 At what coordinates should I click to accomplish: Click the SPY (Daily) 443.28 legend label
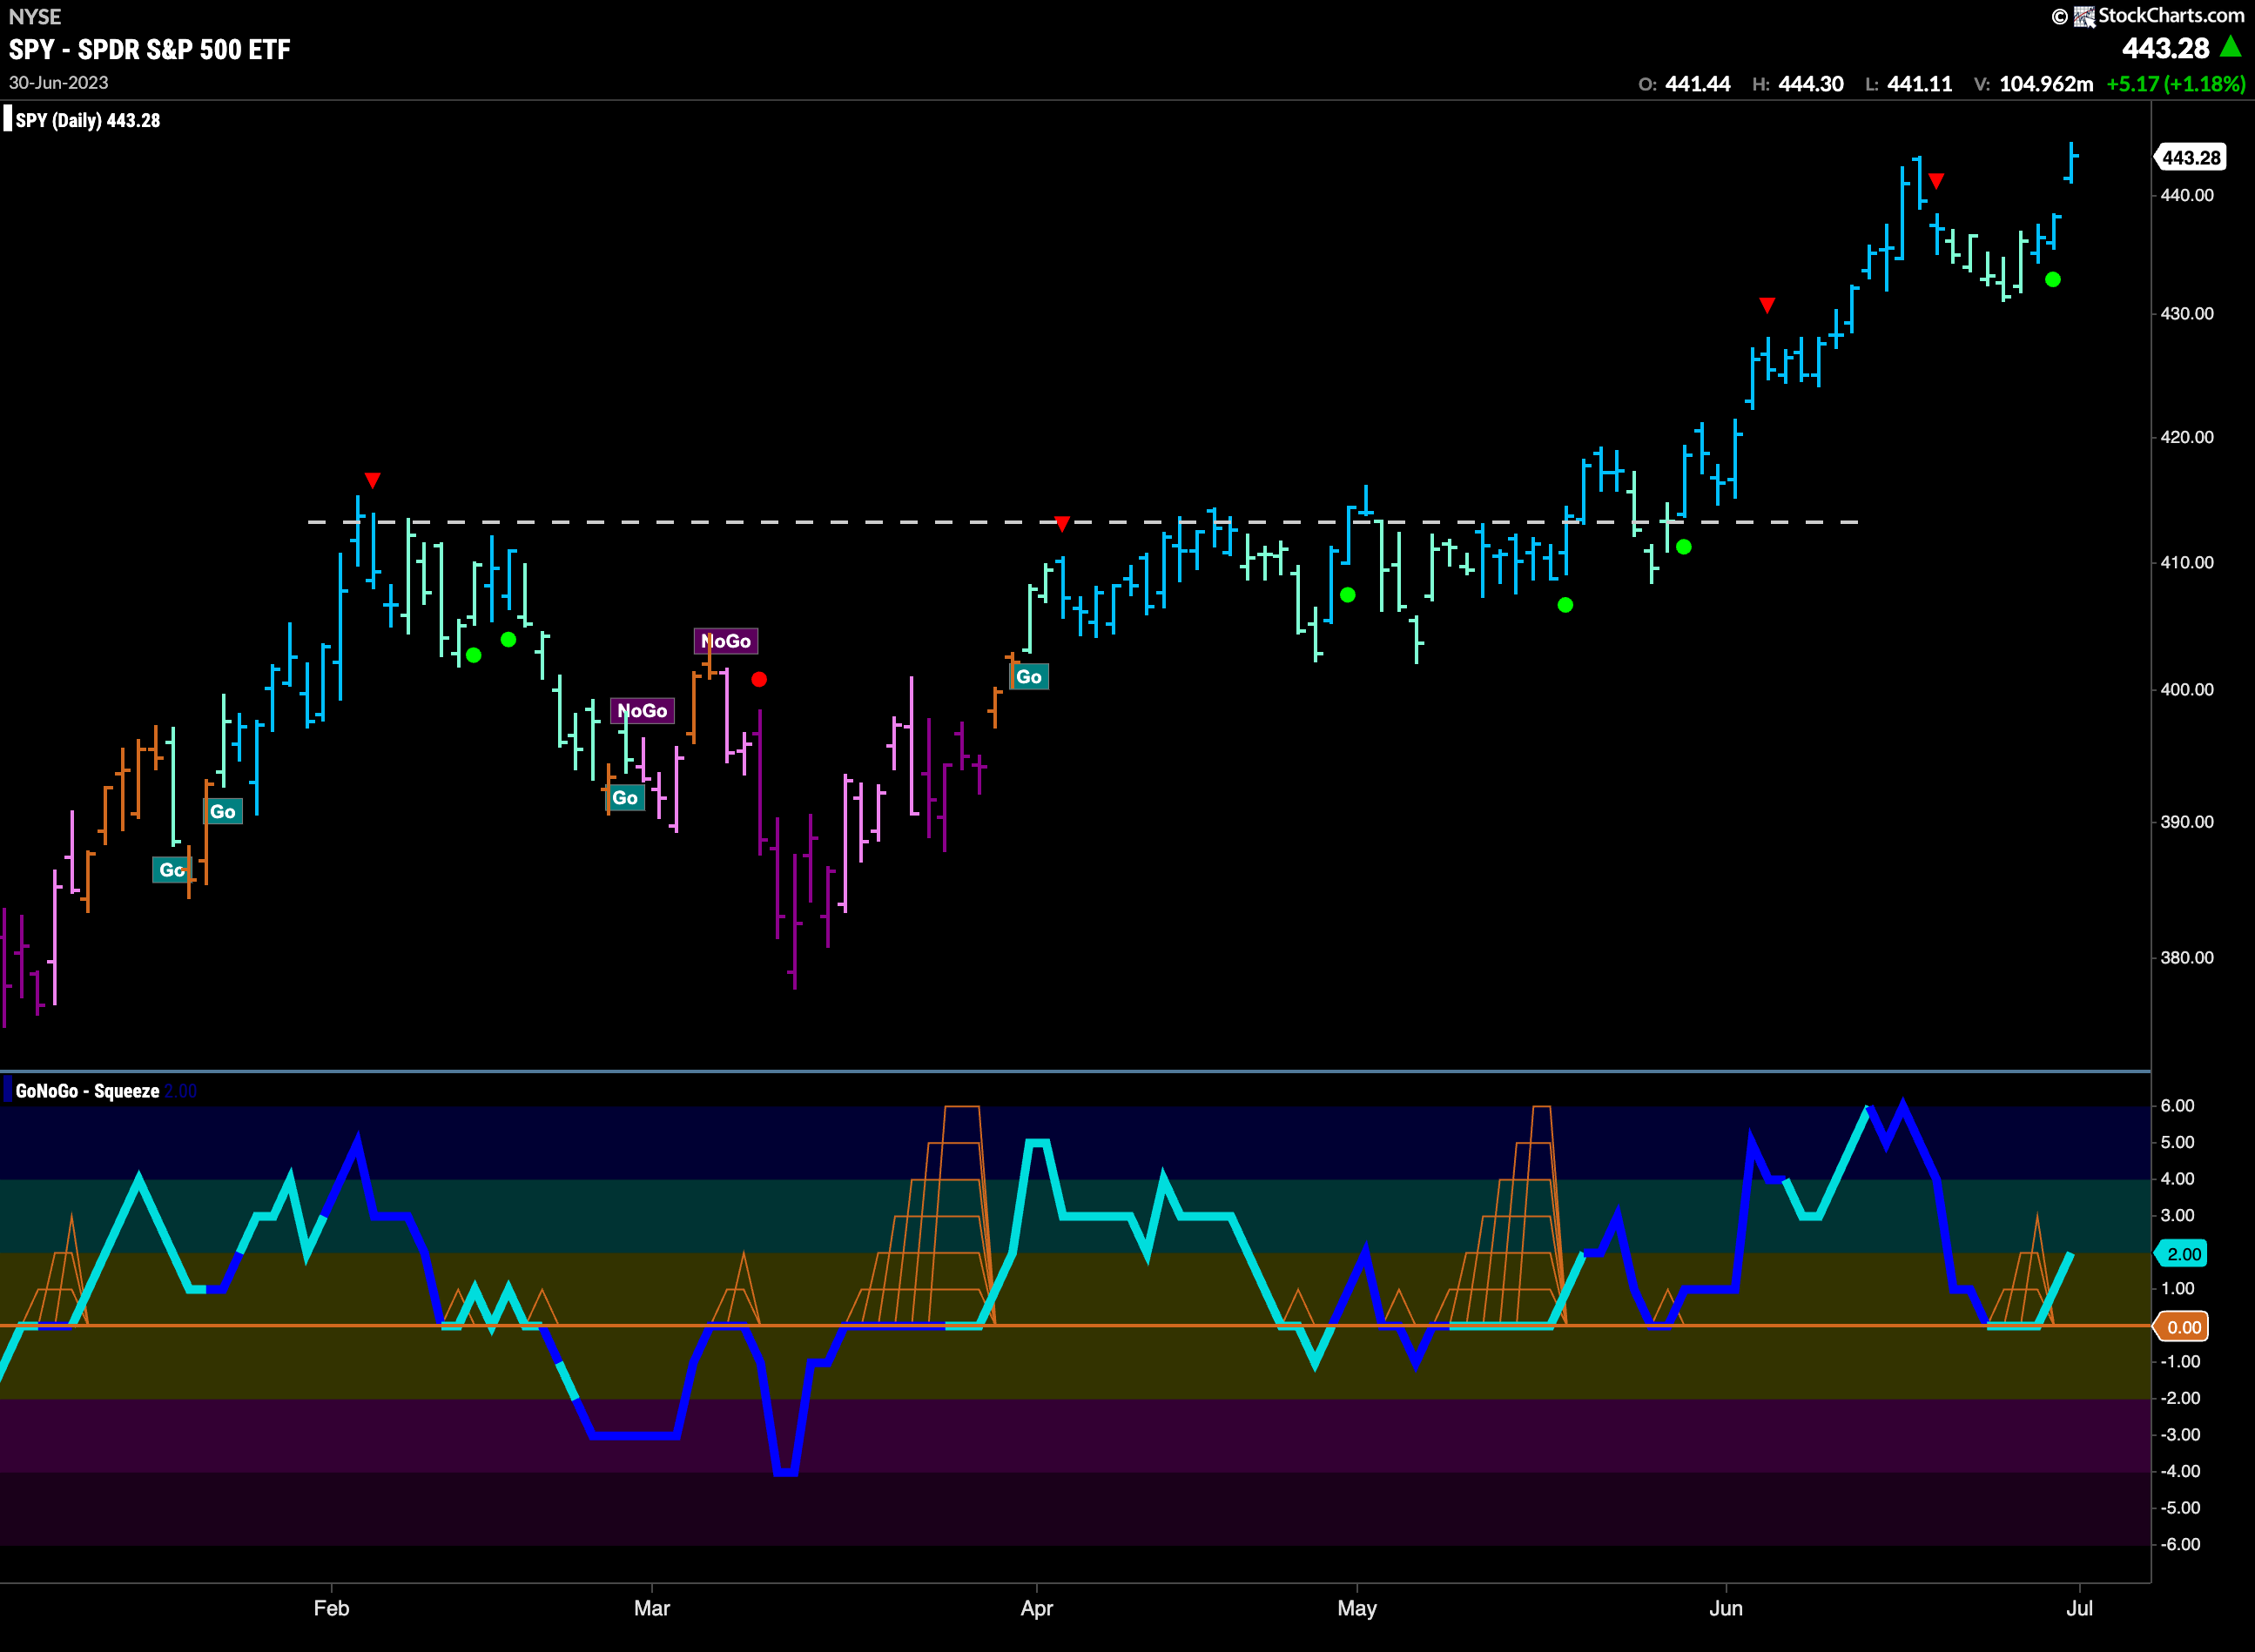(x=88, y=120)
